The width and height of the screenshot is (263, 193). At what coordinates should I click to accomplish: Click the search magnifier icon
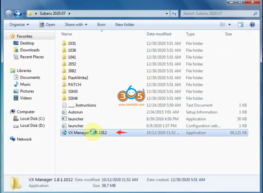point(255,14)
